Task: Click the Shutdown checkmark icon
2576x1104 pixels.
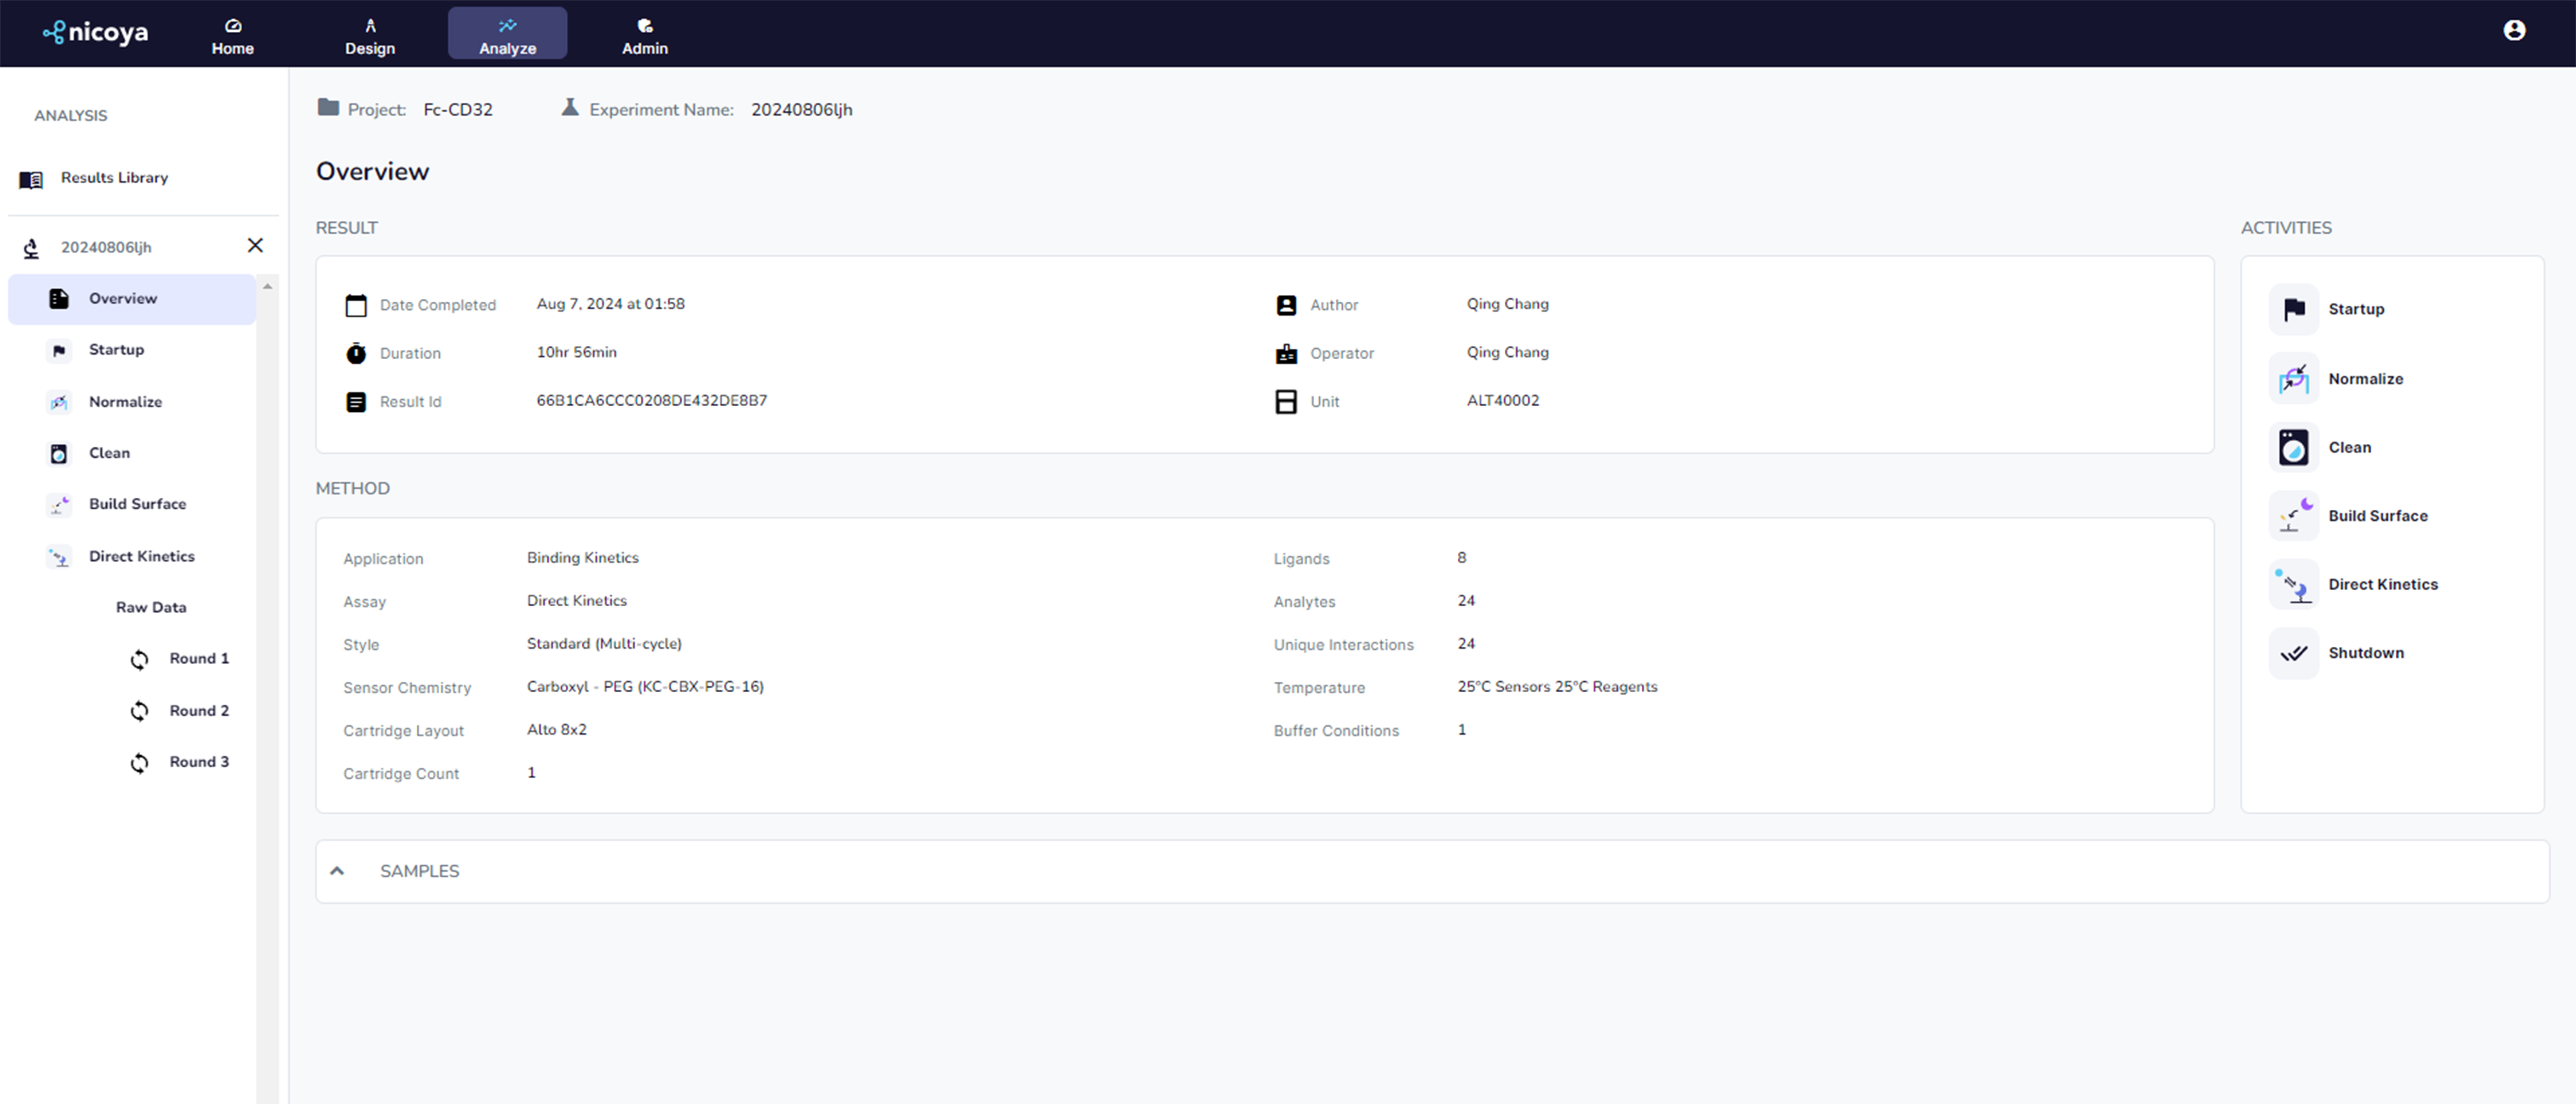Action: 2293,653
